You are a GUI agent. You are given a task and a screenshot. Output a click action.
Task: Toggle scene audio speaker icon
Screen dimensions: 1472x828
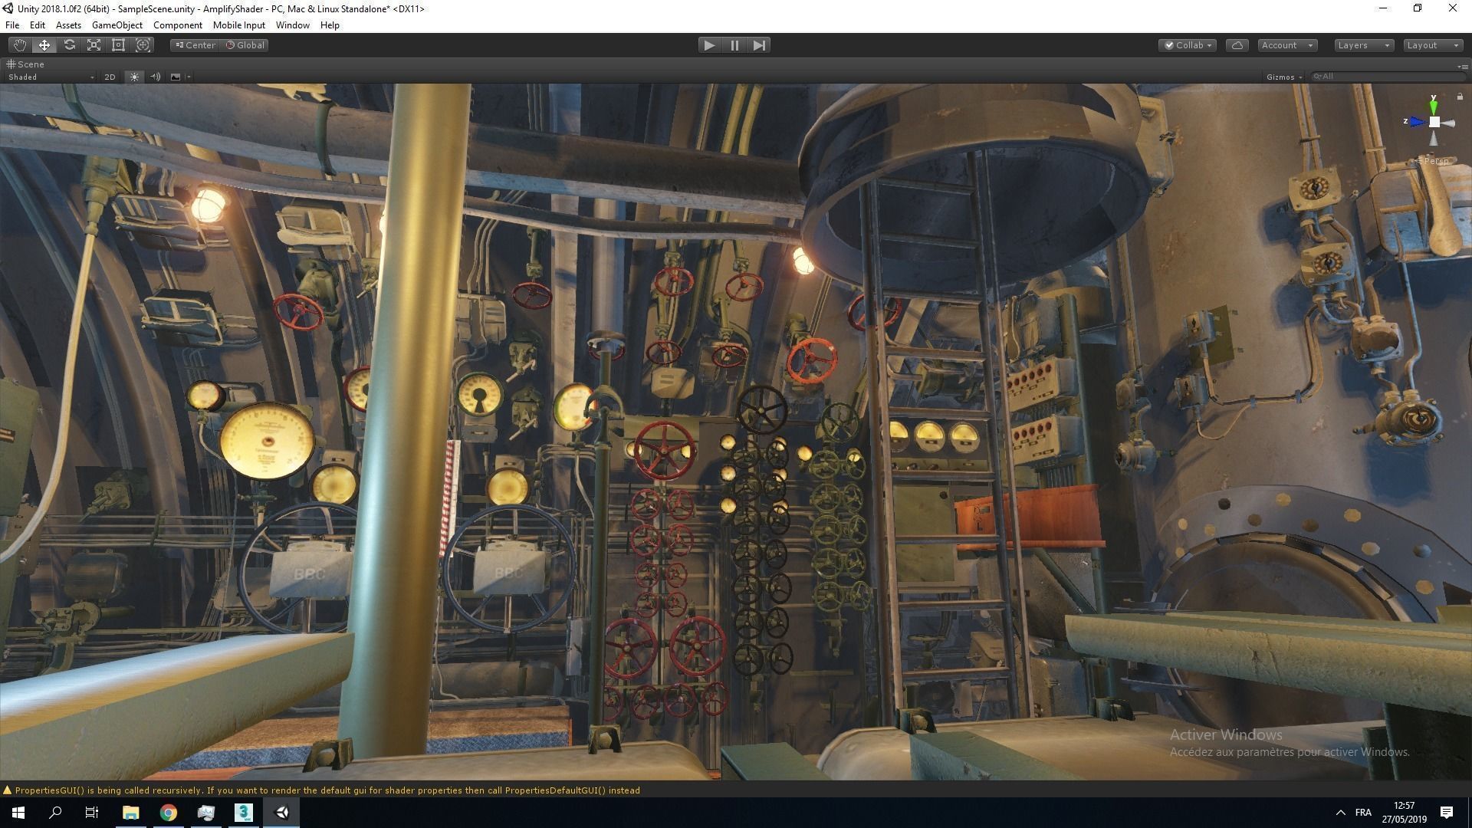tap(155, 77)
